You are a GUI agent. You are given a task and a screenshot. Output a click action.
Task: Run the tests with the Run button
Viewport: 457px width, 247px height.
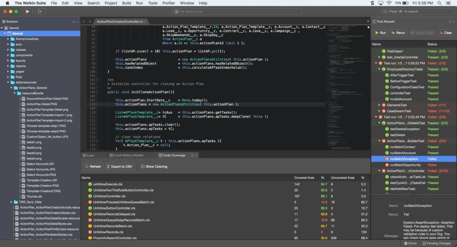pos(380,33)
